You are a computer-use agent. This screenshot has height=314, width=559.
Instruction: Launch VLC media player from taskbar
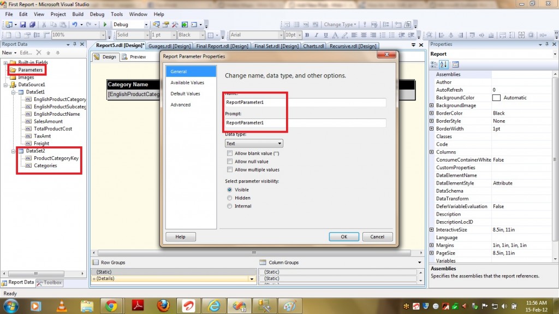(x=61, y=305)
